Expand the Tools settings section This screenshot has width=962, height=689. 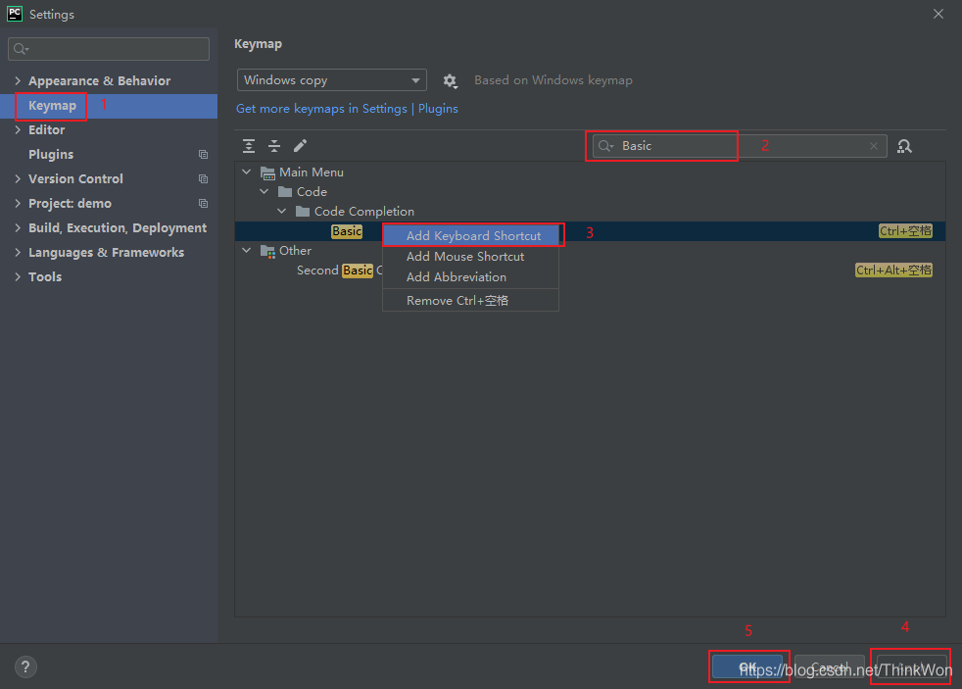pyautogui.click(x=18, y=277)
